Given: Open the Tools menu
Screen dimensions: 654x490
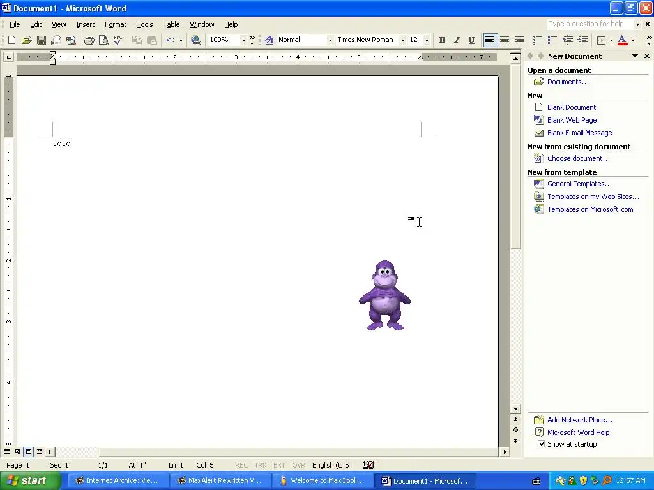Looking at the screenshot, I should click(x=145, y=25).
